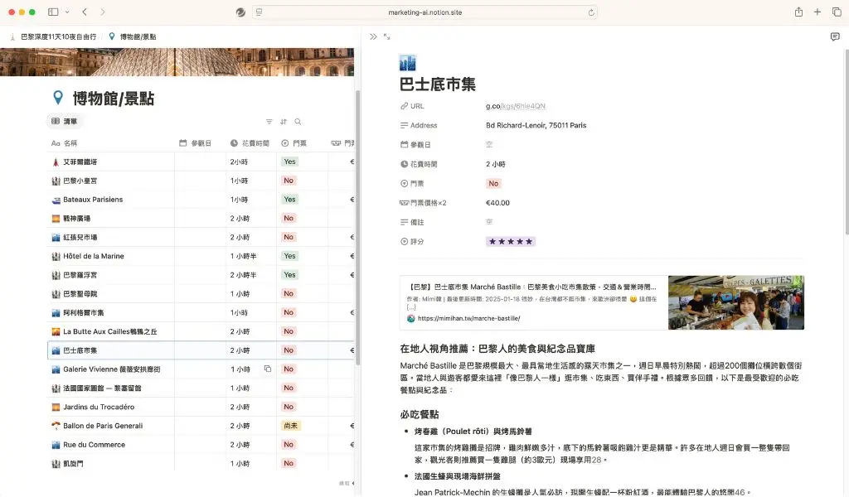Click the five-star rating tag

[x=510, y=242]
